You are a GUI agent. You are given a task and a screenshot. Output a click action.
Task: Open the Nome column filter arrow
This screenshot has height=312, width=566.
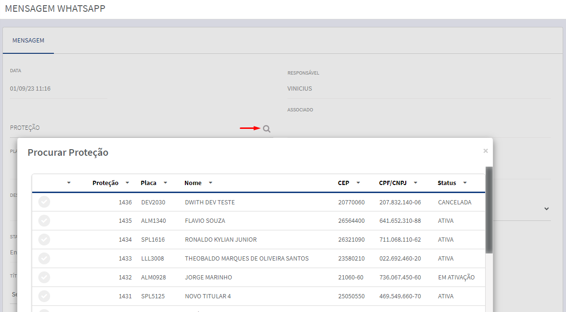[x=210, y=183]
